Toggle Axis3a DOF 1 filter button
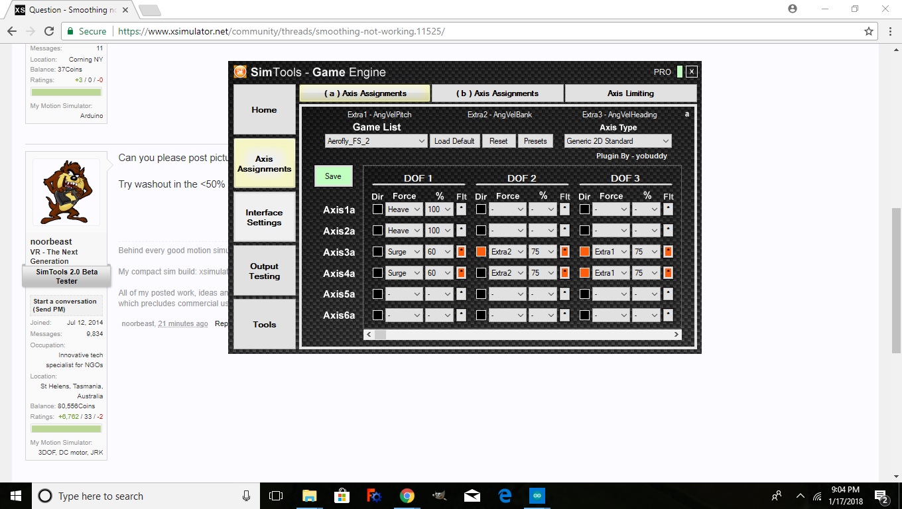The height and width of the screenshot is (509, 902). point(461,252)
